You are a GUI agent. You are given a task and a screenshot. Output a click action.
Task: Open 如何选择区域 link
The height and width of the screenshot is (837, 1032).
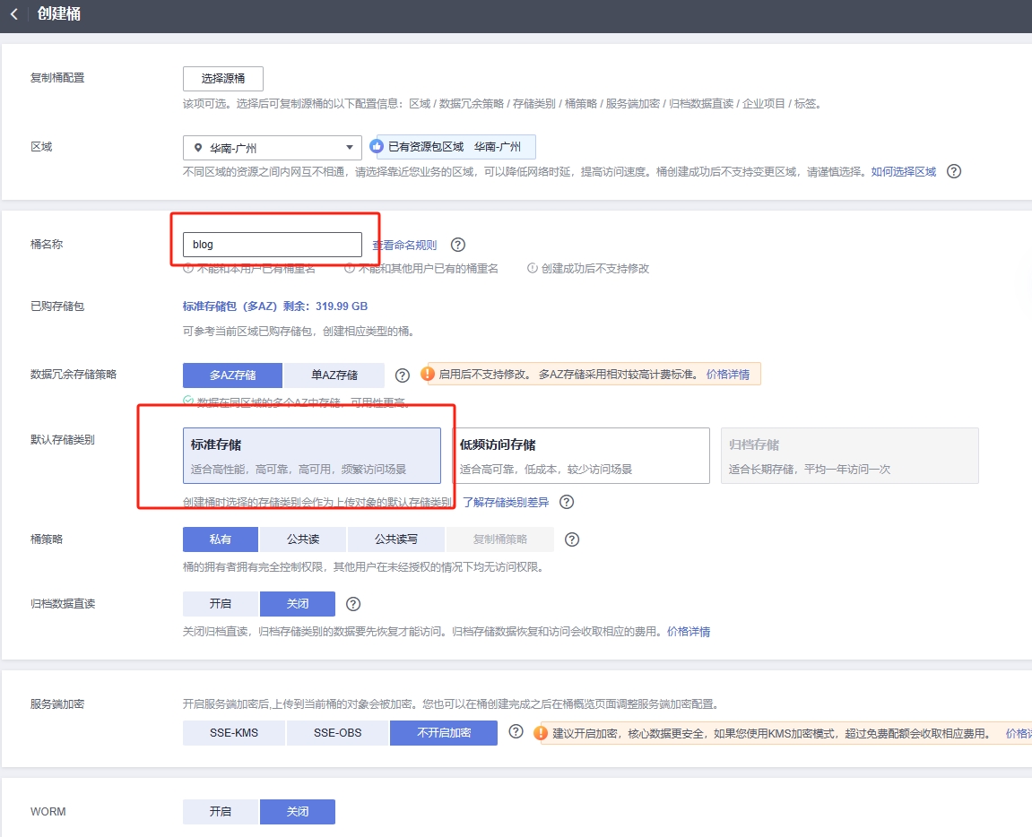903,171
